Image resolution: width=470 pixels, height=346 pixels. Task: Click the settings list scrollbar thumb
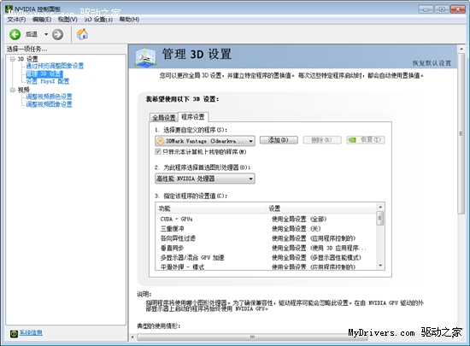pyautogui.click(x=380, y=218)
